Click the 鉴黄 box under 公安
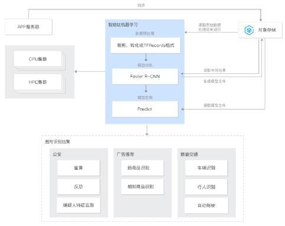This screenshot has width=285, height=226. point(79,168)
